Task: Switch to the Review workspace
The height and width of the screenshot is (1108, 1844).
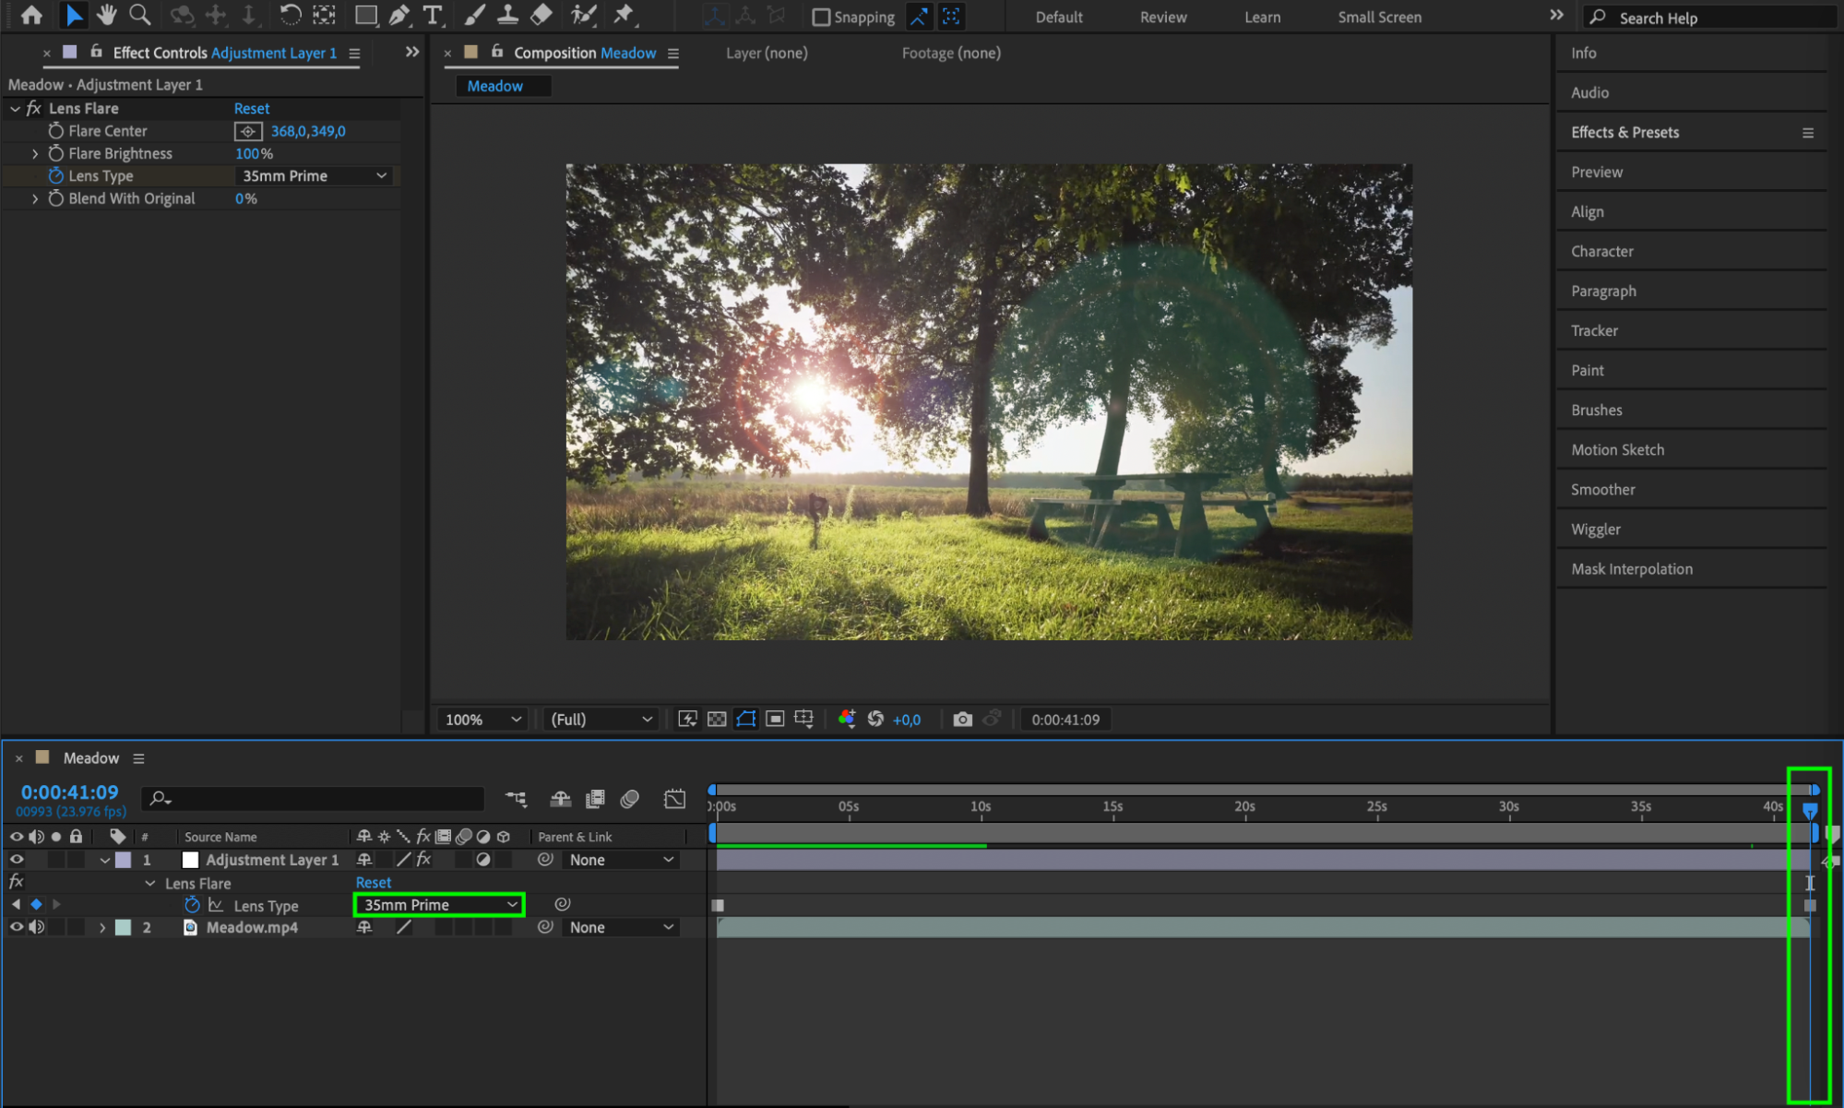Action: click(1162, 17)
